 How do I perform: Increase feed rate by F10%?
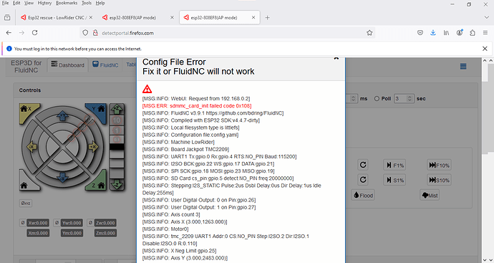439,166
